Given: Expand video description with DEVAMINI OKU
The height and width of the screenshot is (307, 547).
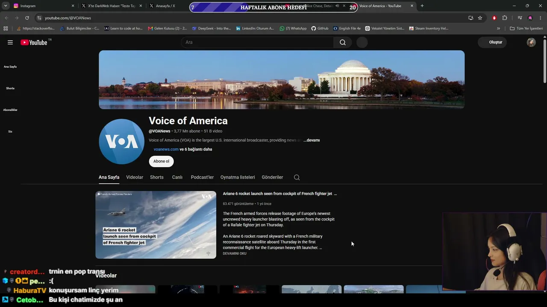Looking at the screenshot, I should point(235,254).
